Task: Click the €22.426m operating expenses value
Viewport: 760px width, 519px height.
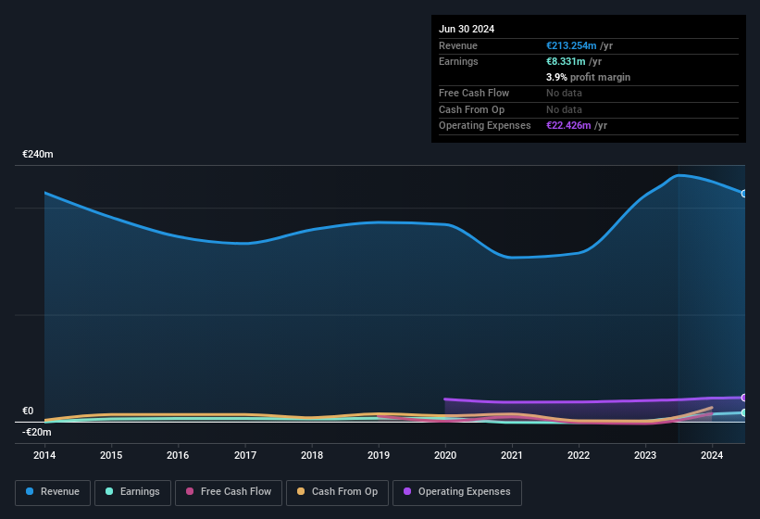Action: tap(568, 126)
